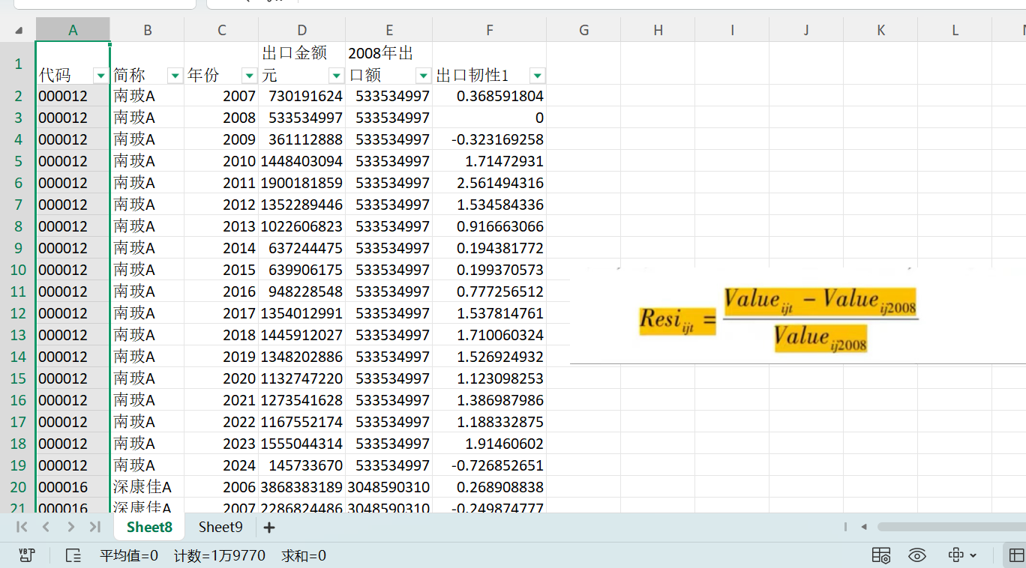The width and height of the screenshot is (1026, 568).
Task: Select cell with value 1900181859
Action: point(301,183)
